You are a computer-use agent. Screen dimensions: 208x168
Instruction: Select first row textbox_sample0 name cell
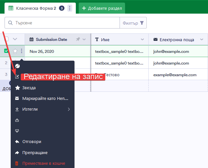(120, 51)
